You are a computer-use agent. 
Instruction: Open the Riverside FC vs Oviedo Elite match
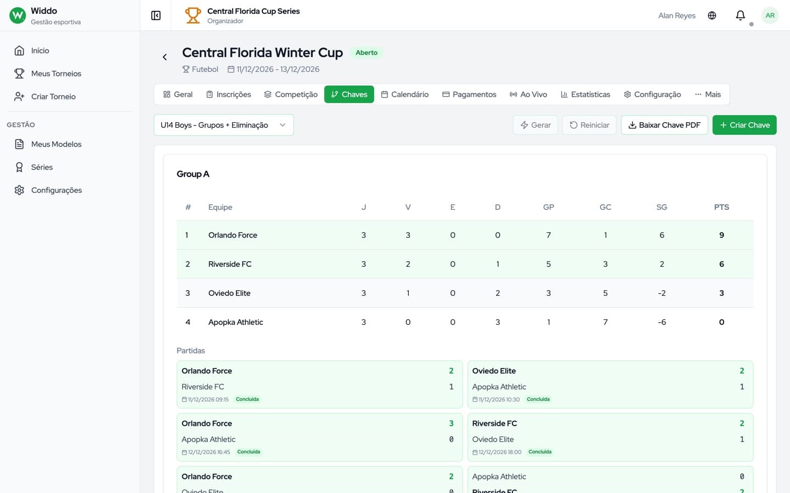610,437
